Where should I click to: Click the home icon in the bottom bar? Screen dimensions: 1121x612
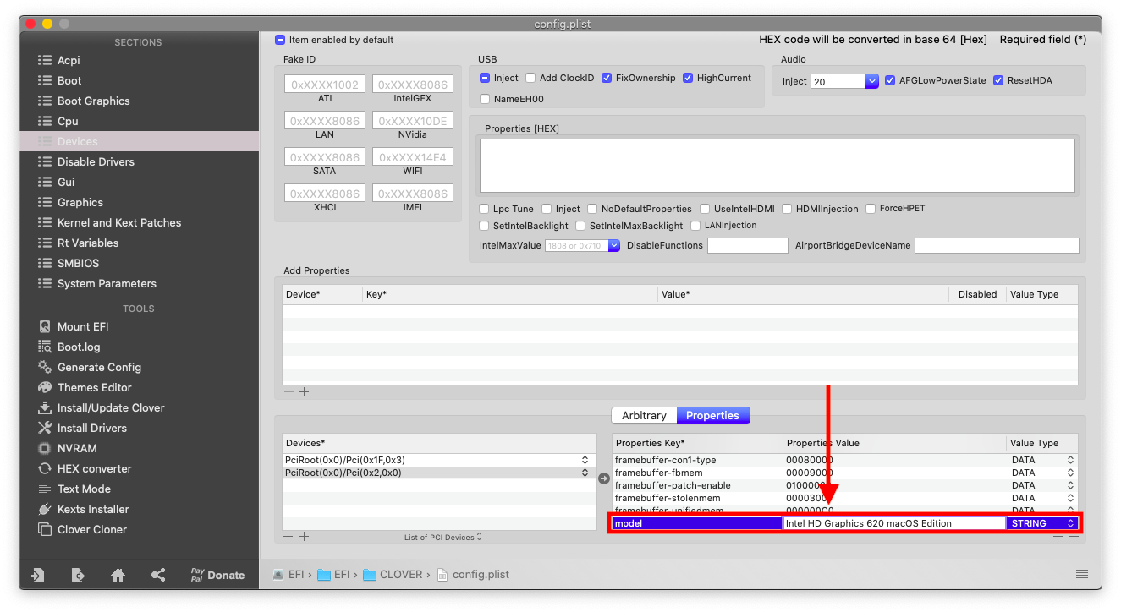coord(118,575)
